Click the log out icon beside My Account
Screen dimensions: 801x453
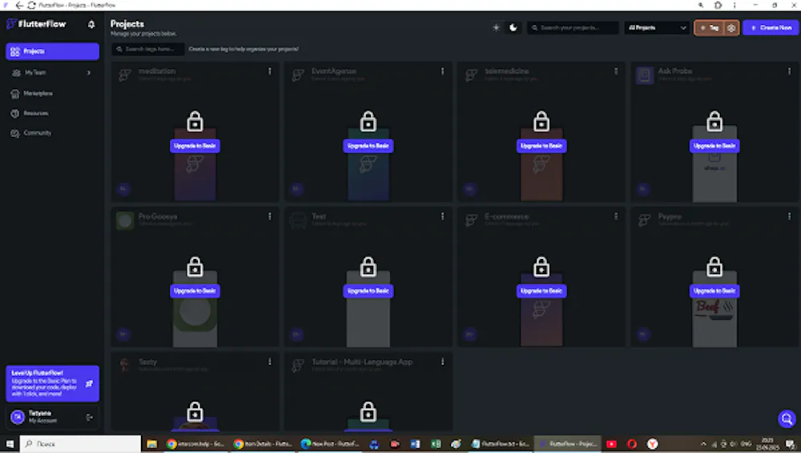point(90,417)
